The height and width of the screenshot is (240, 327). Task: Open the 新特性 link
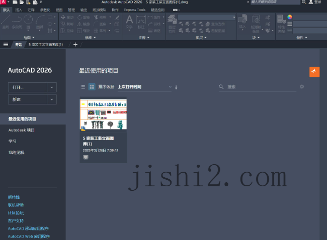[x=14, y=197]
